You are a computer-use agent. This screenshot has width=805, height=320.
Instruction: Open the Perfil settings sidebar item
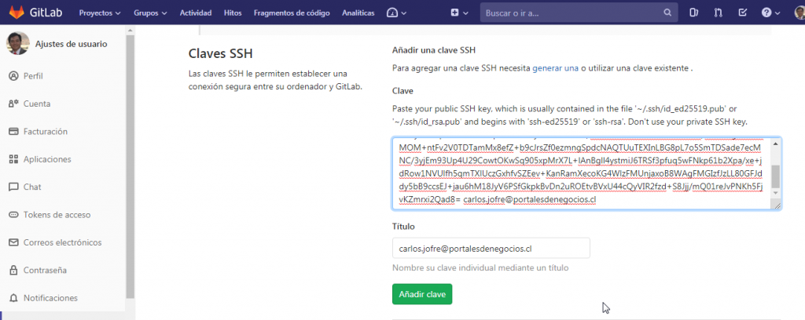click(x=33, y=76)
